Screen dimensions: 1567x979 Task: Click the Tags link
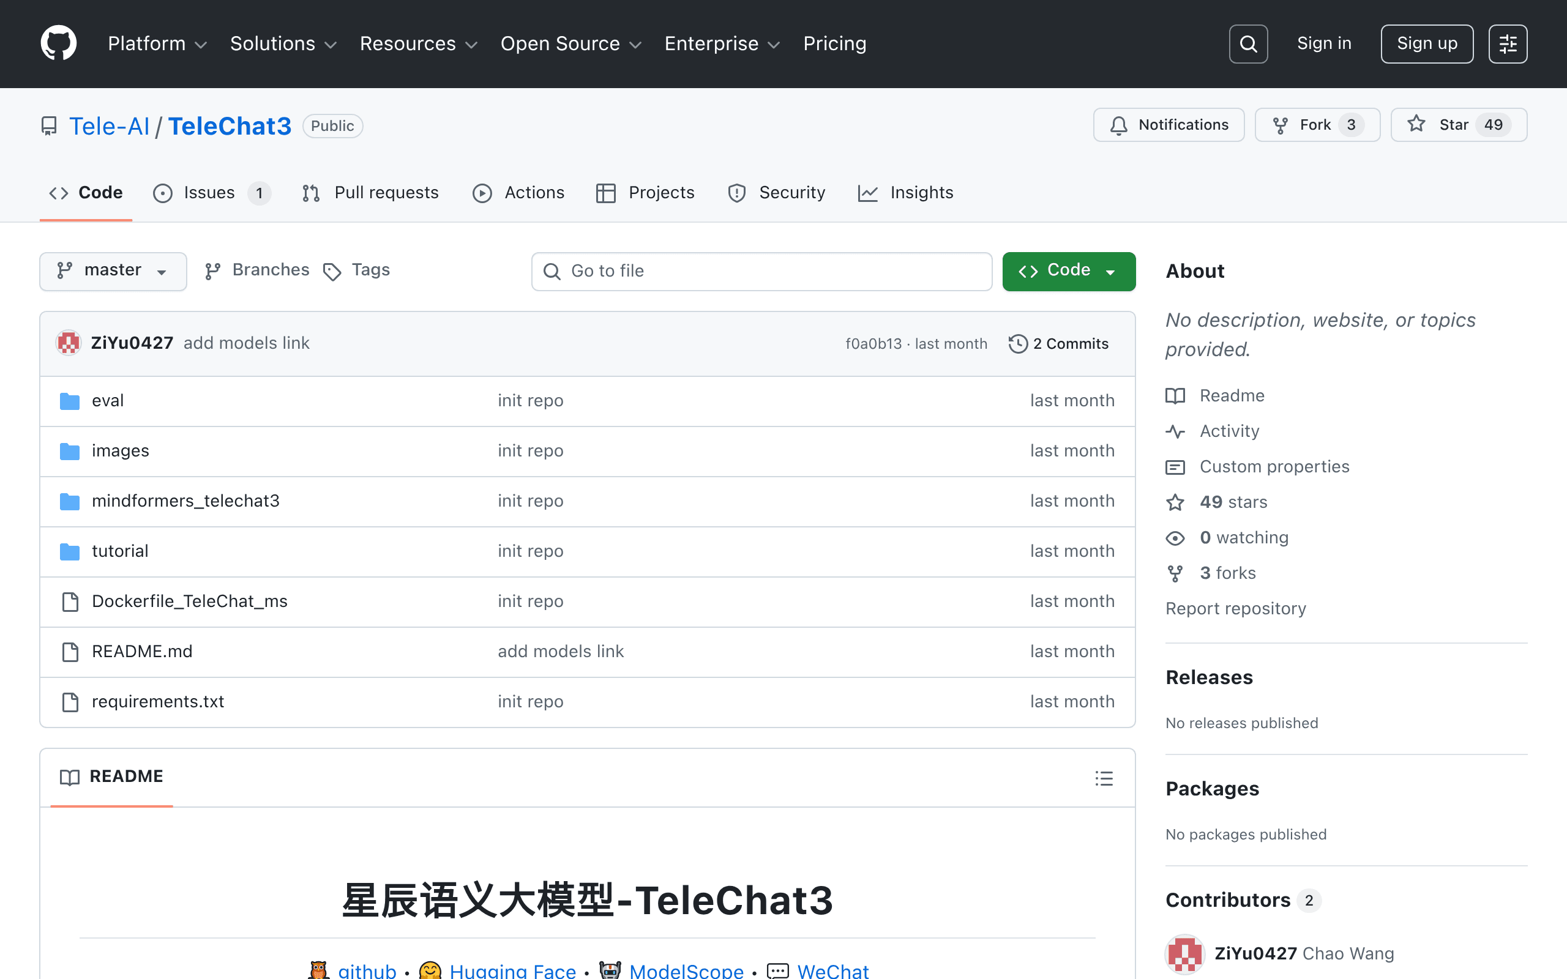pyautogui.click(x=357, y=270)
